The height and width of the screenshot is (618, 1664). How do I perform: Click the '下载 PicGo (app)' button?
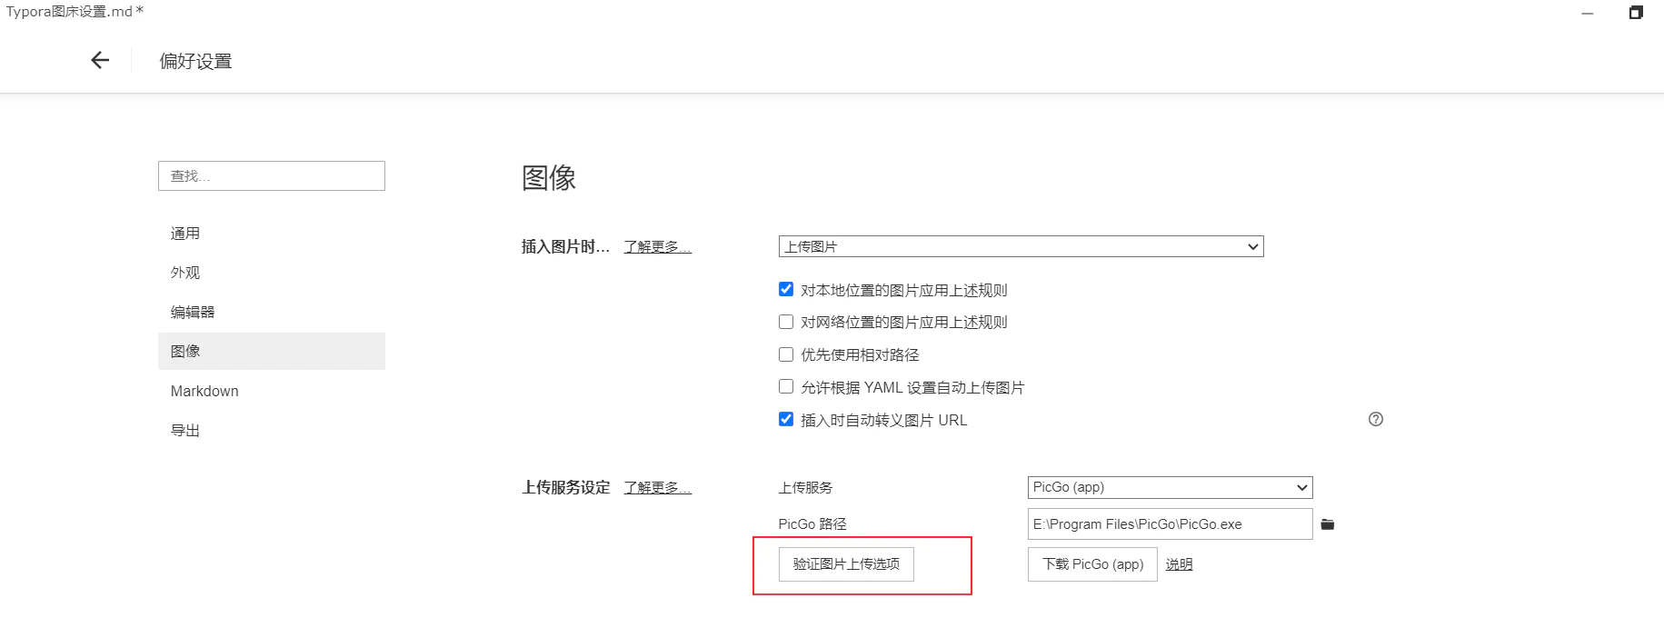click(x=1092, y=564)
